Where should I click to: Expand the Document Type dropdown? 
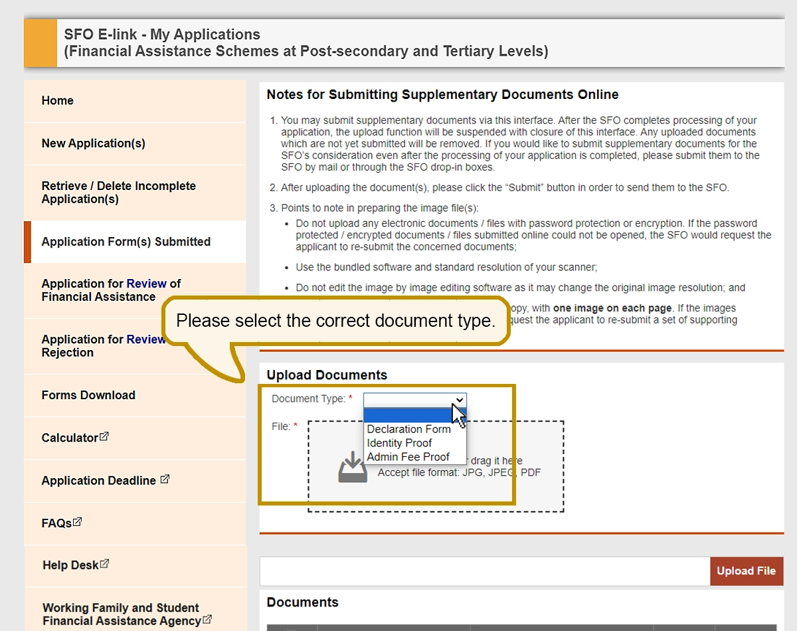[415, 400]
